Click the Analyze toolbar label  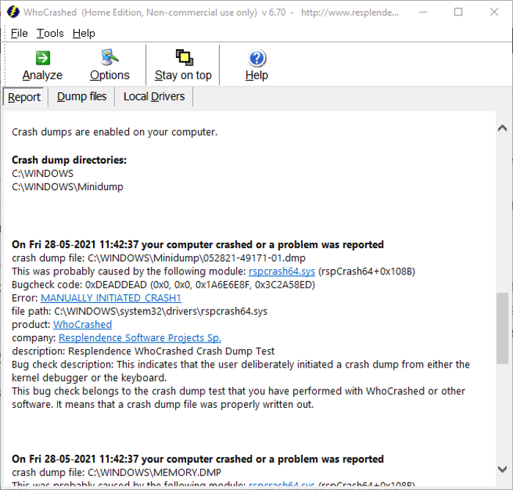(x=43, y=76)
